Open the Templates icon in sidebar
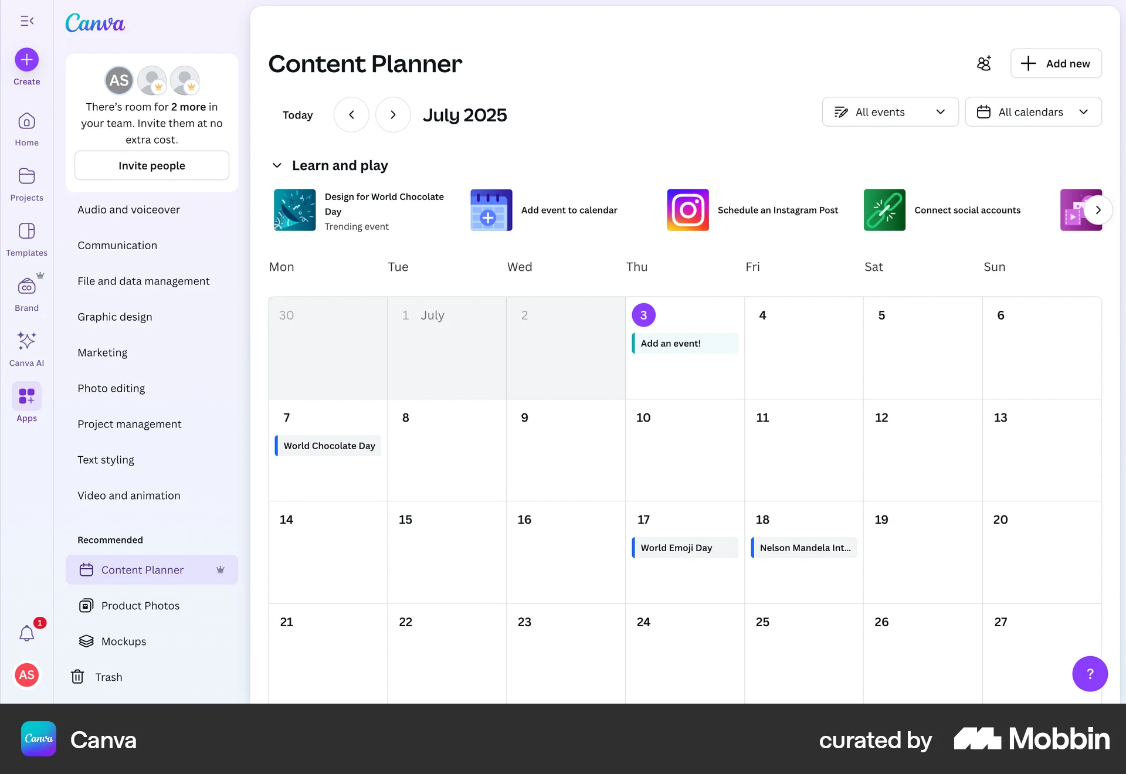Screen dimensions: 1126x774 27,232
